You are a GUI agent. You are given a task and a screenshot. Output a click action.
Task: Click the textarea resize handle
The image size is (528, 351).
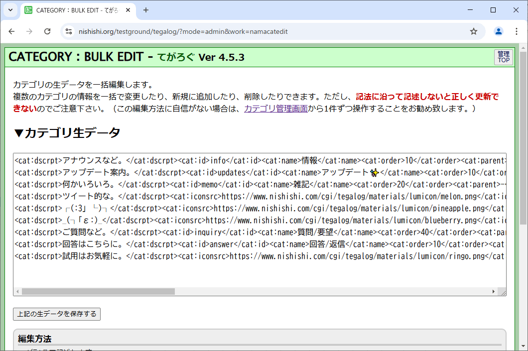tap(503, 292)
